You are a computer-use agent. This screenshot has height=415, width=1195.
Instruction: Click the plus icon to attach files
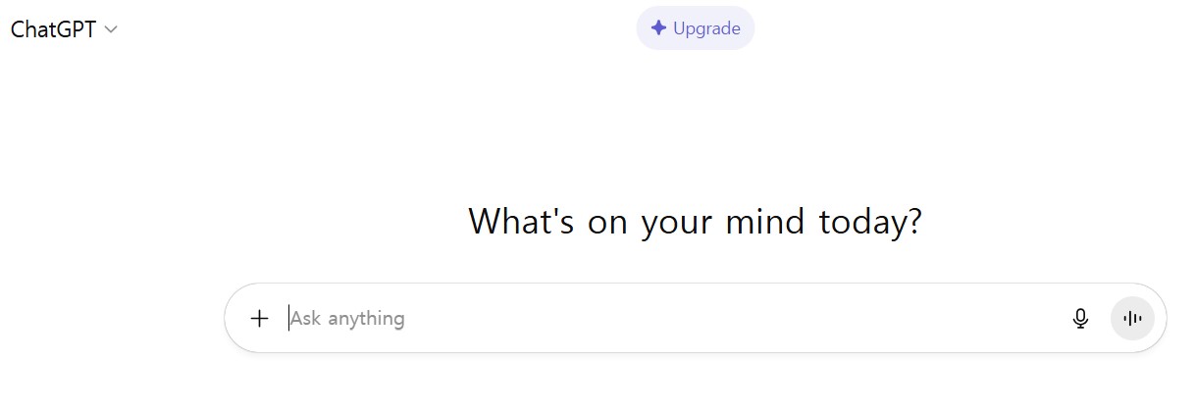point(259,318)
